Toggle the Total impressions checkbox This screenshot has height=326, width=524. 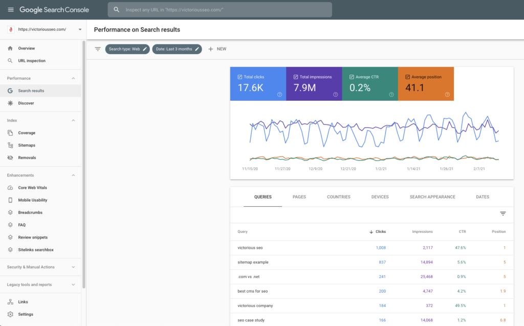click(x=296, y=77)
